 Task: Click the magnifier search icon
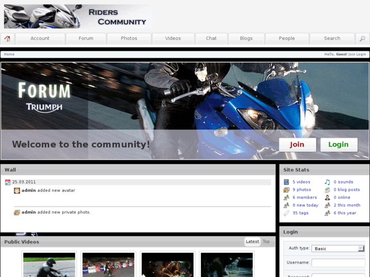point(362,39)
